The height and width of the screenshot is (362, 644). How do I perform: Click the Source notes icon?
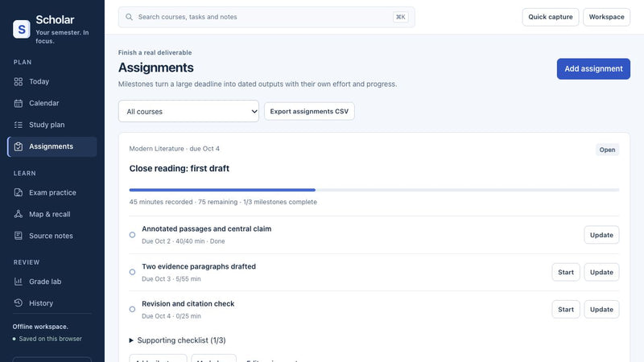(18, 236)
